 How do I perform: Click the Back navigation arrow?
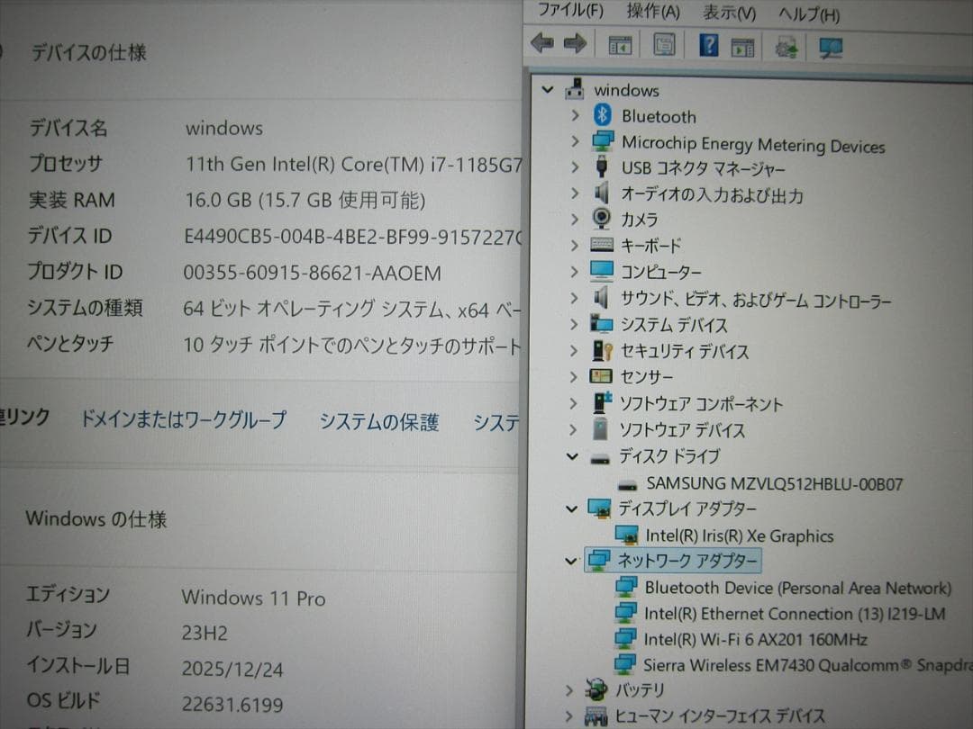(x=541, y=43)
